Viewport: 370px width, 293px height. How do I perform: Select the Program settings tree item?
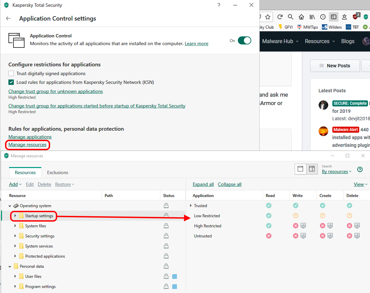pos(40,287)
